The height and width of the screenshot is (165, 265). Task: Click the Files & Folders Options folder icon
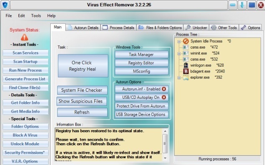[x=141, y=27]
